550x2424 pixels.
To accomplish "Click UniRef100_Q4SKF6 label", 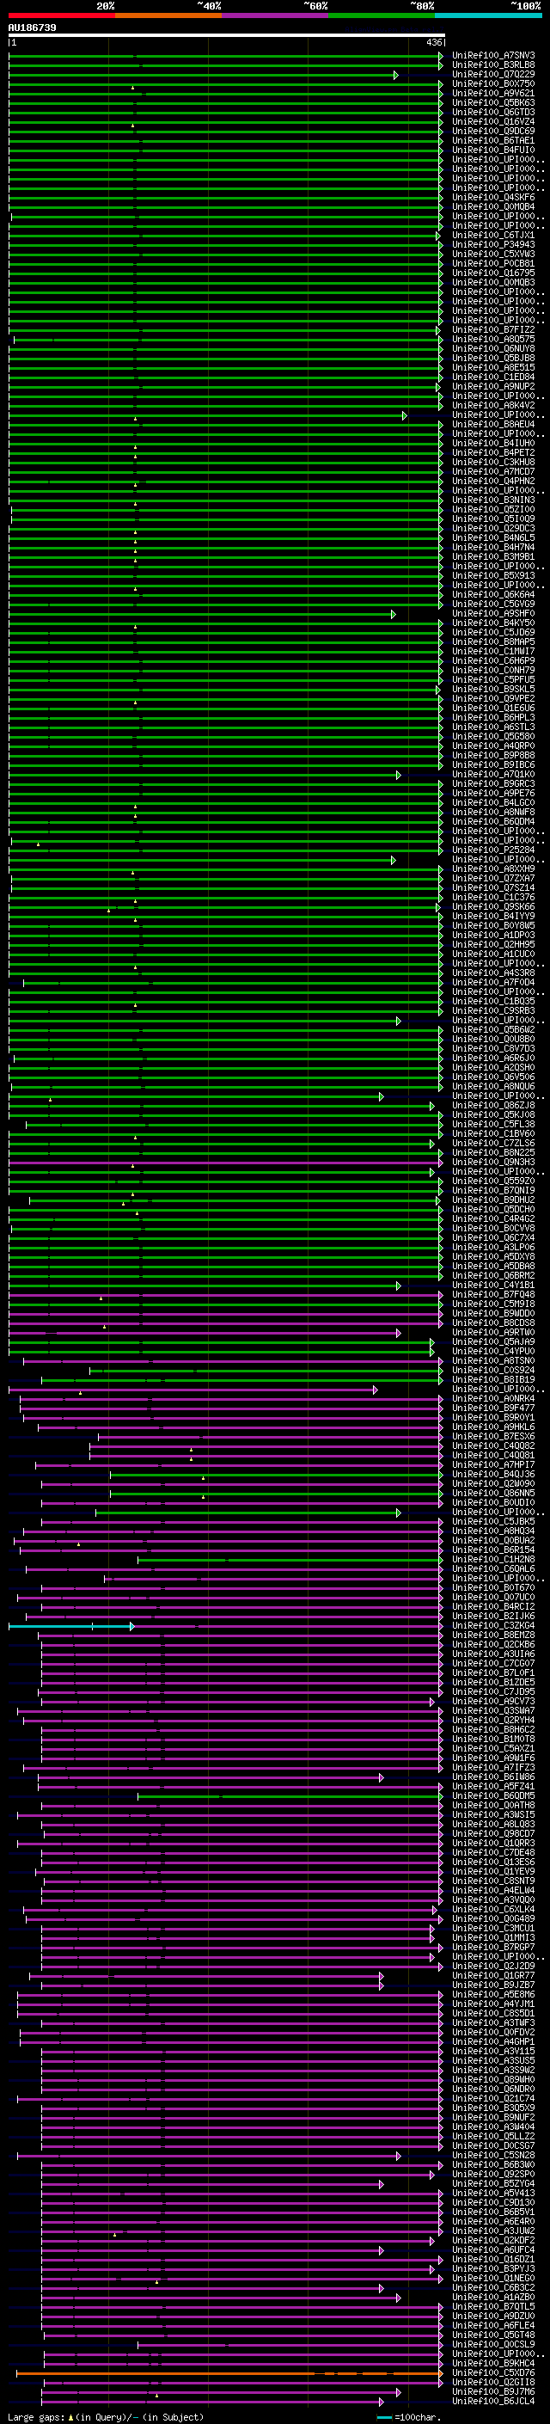I will pyautogui.click(x=493, y=198).
